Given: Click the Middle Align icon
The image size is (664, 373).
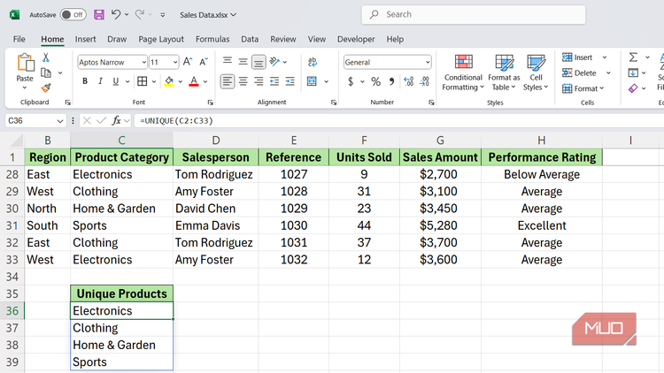Looking at the screenshot, I should [243, 62].
